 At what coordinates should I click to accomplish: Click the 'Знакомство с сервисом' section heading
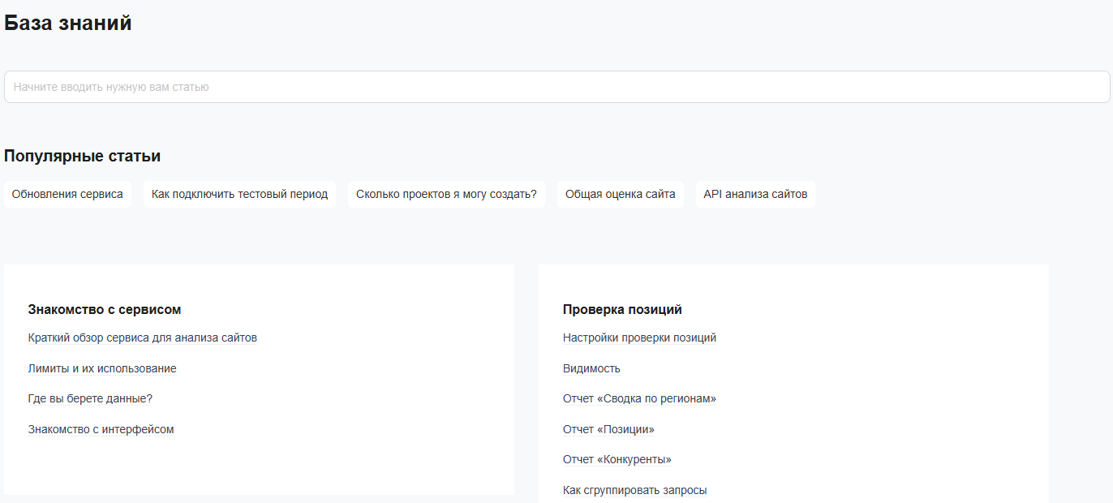[105, 309]
